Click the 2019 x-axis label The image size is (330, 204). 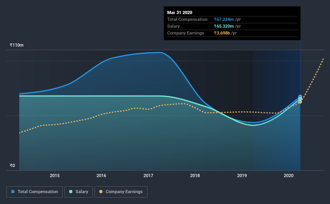242,175
